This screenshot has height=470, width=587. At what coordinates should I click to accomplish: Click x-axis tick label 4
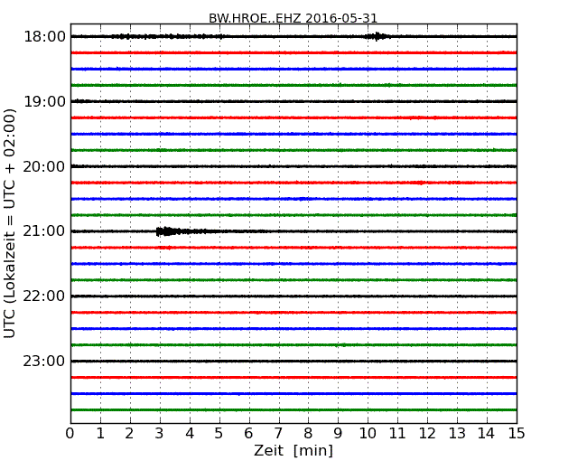pyautogui.click(x=190, y=434)
